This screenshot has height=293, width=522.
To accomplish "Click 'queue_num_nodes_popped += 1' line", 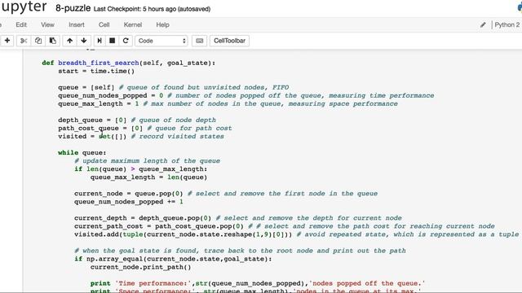I will [129, 202].
